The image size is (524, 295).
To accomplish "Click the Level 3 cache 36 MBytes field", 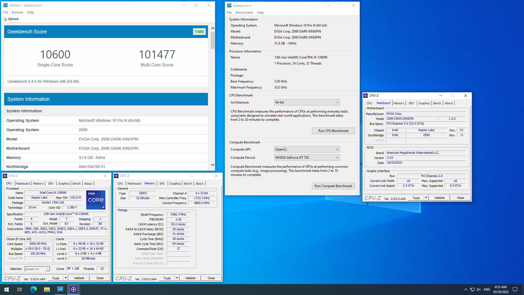I will [88, 258].
